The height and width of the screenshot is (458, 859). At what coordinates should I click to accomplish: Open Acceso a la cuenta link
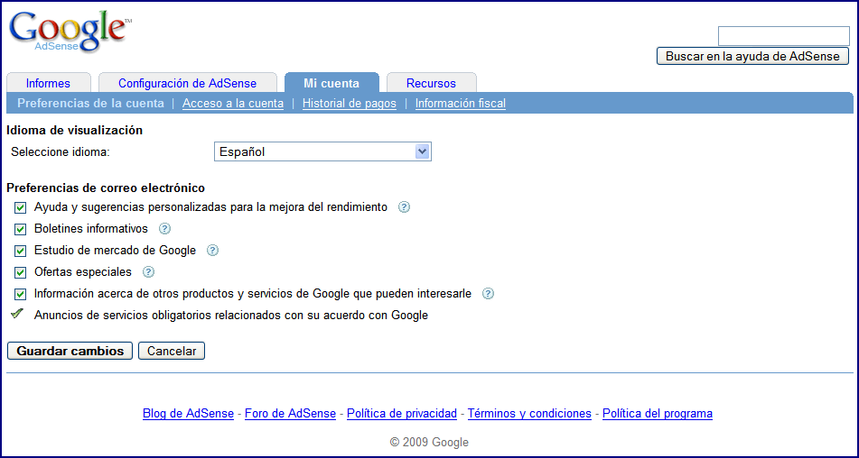233,103
